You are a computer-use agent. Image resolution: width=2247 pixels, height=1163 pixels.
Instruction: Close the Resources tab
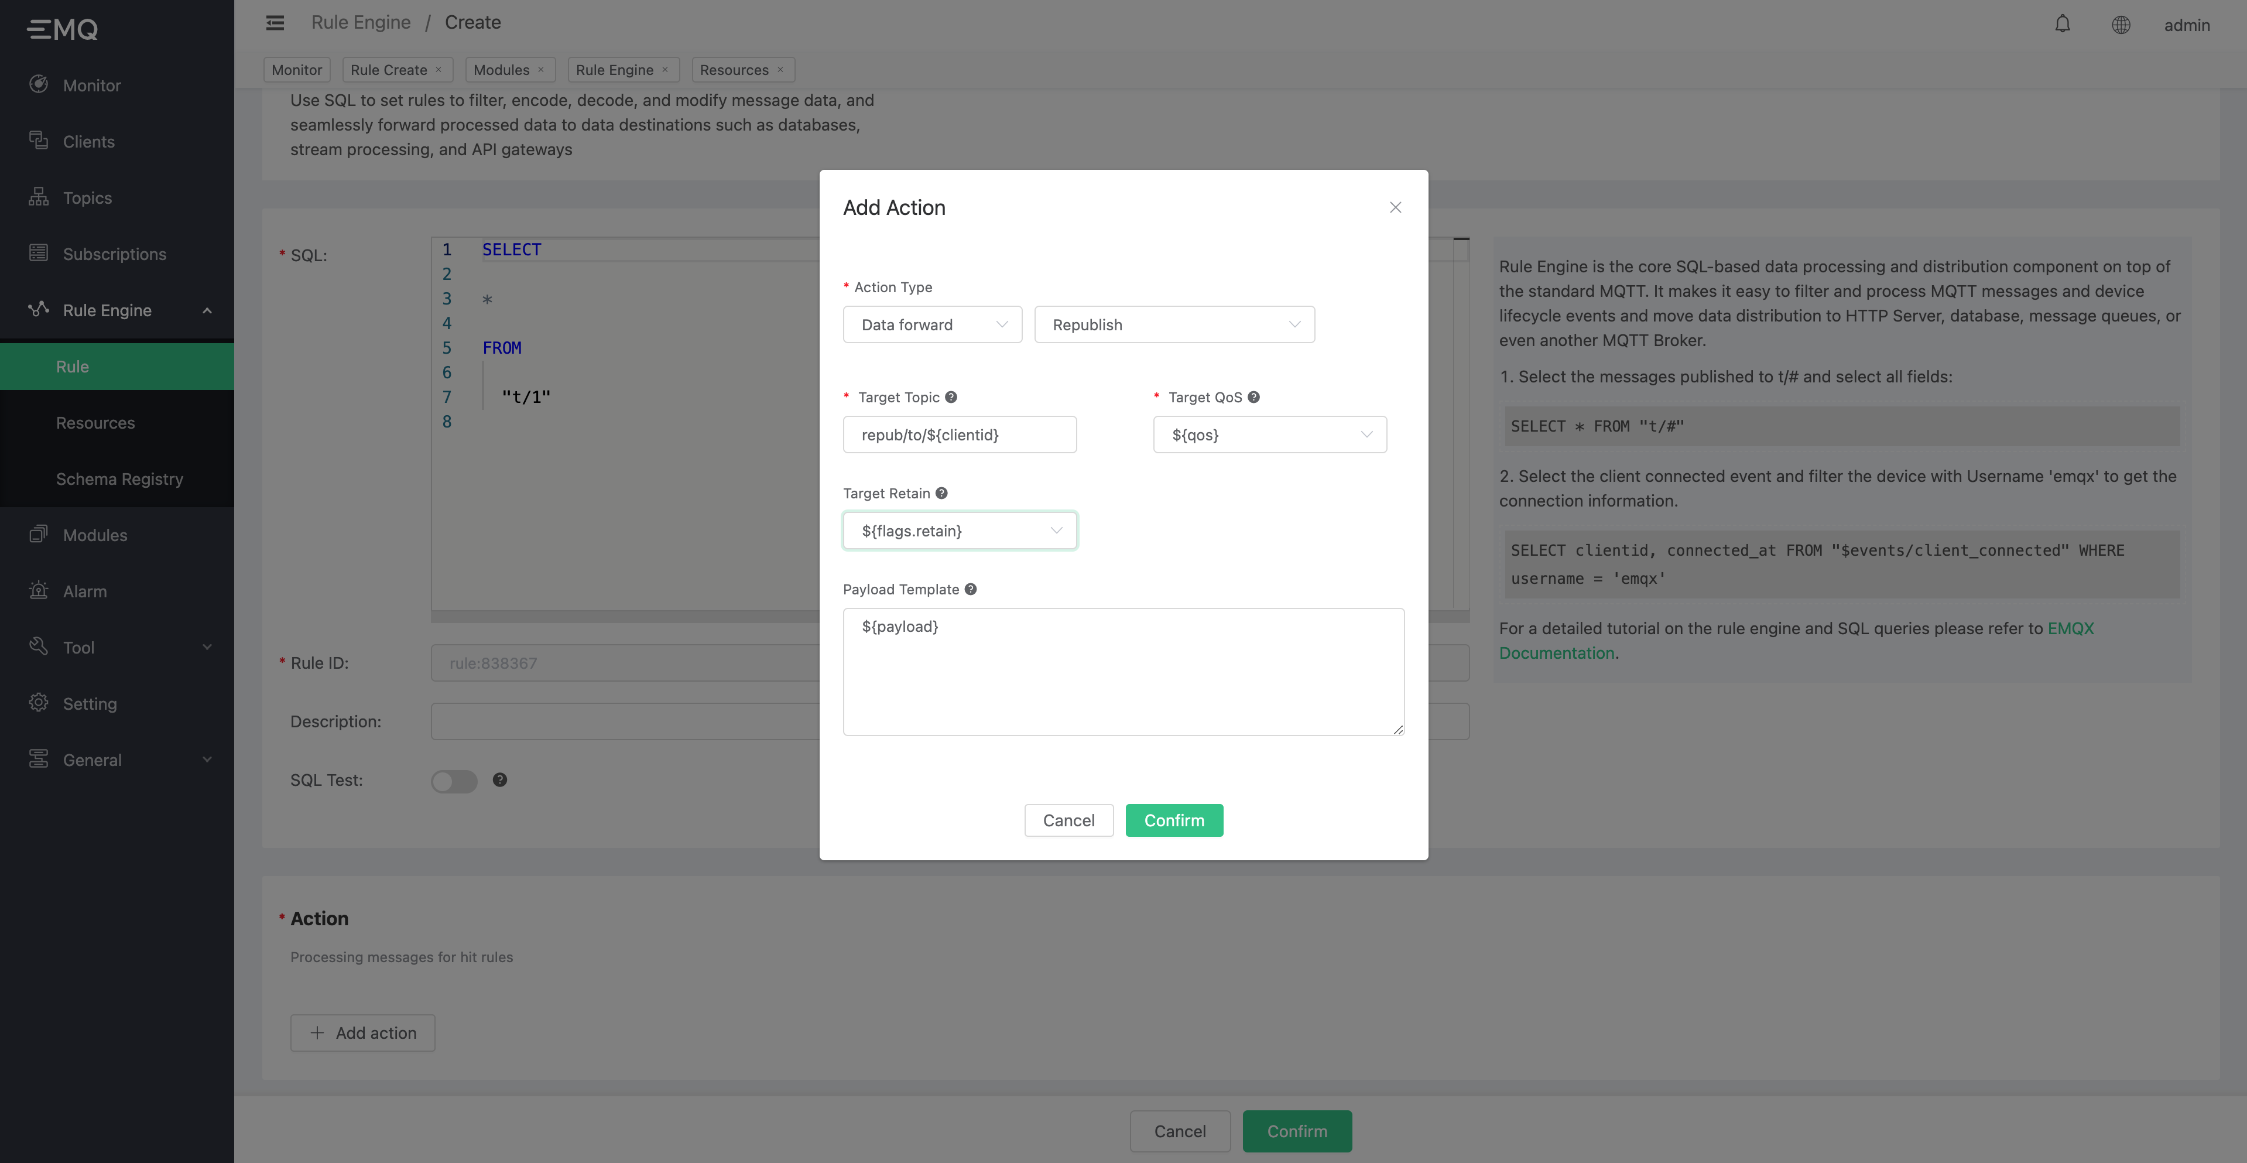pos(780,70)
